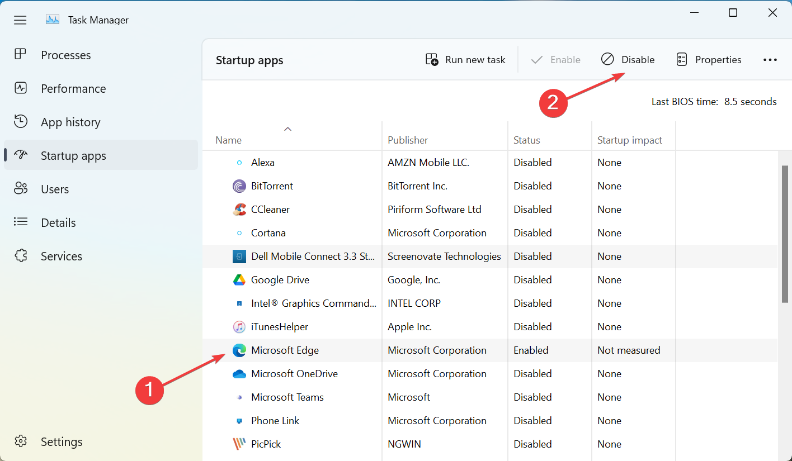This screenshot has width=792, height=461.
Task: Select the Phone Link entry name
Action: tap(275, 421)
